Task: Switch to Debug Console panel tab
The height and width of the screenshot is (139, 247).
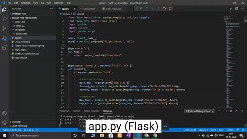Action: pos(92,111)
